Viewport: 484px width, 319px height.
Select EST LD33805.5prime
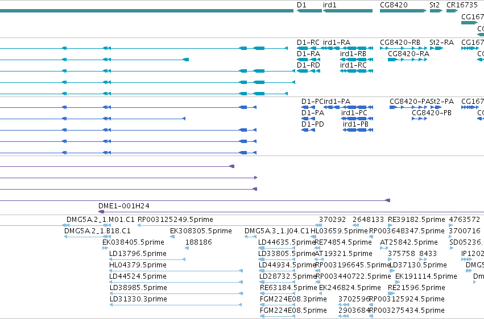pyautogui.click(x=277, y=260)
